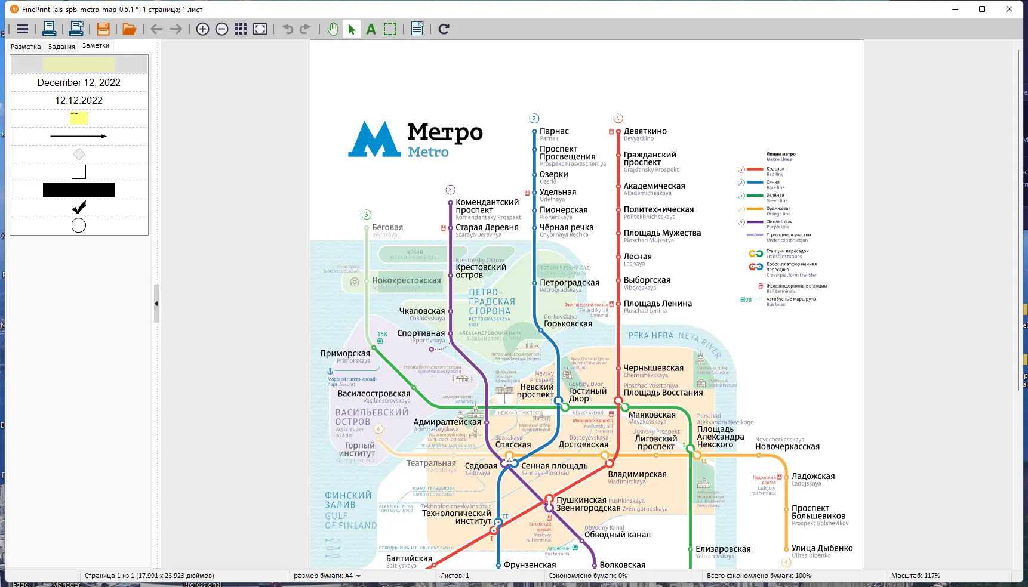Viewport: 1028px width, 587px height.
Task: Click the 'Беговая' station label
Action: 387,227
